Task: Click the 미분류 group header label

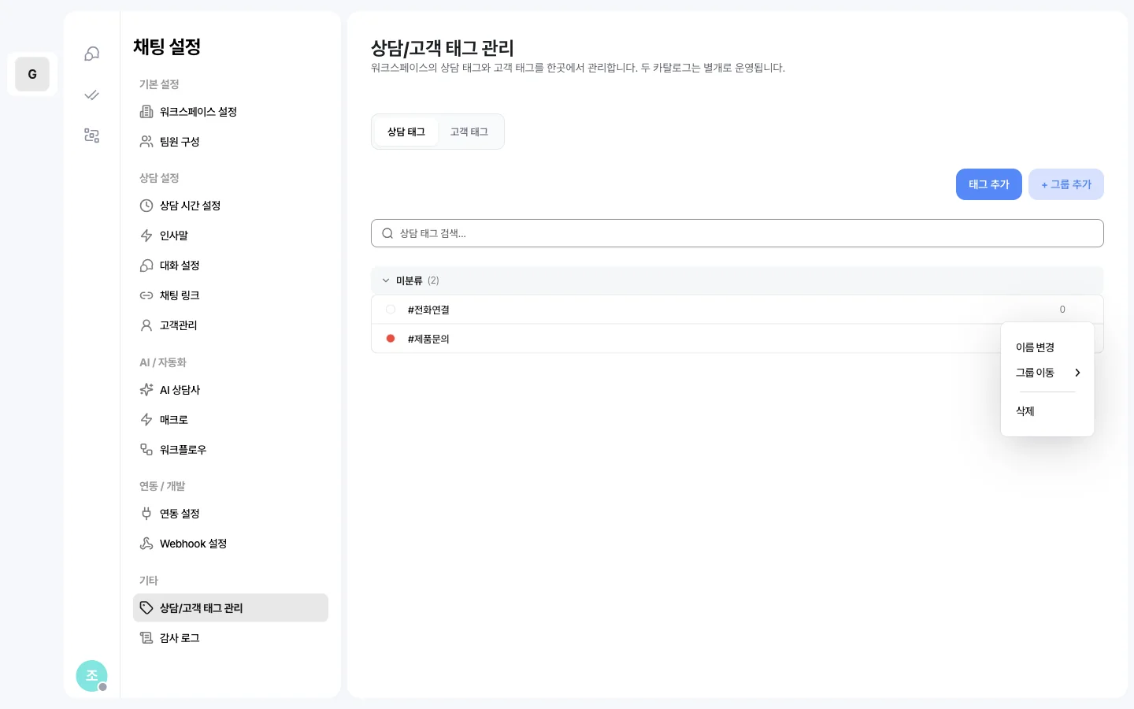Action: [x=409, y=280]
